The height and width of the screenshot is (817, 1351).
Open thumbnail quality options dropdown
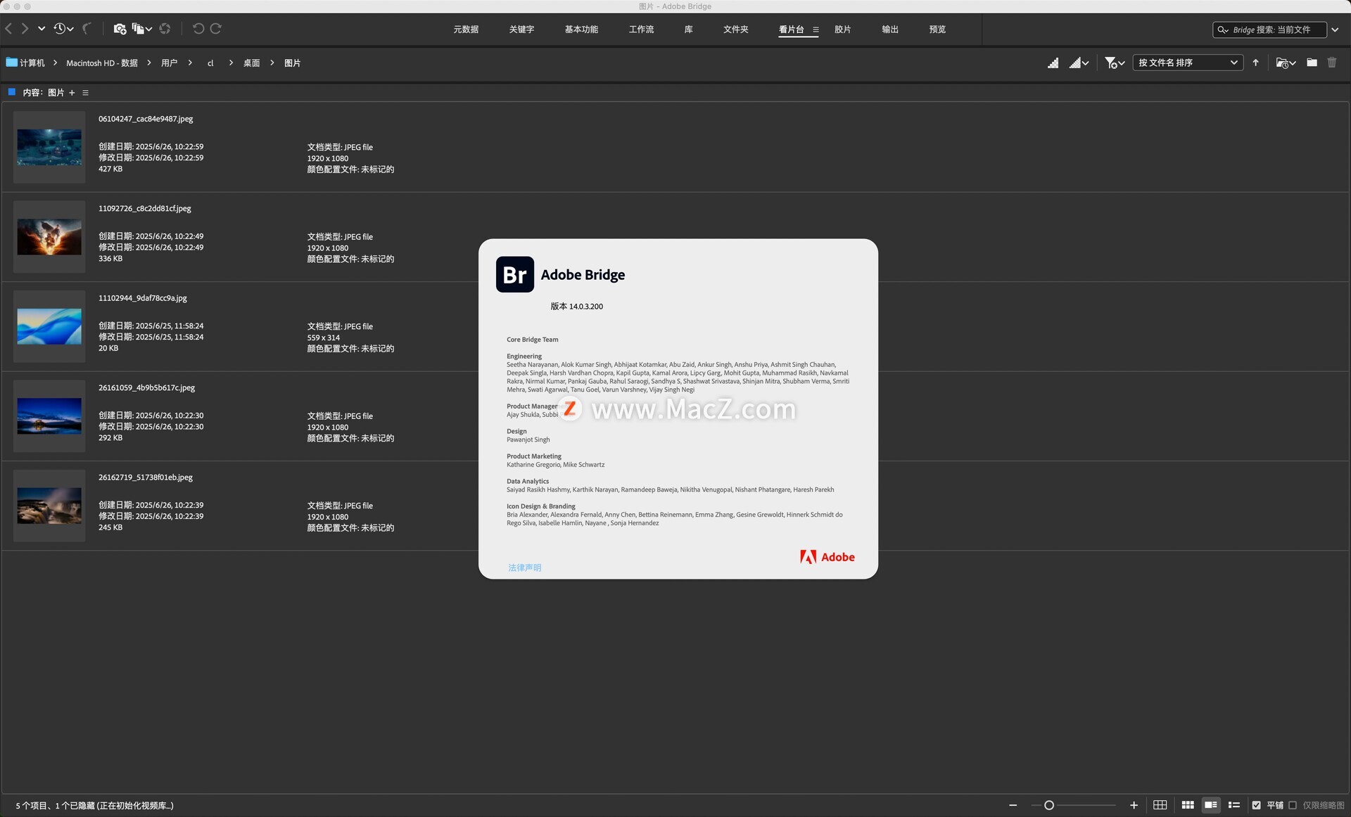point(1079,63)
